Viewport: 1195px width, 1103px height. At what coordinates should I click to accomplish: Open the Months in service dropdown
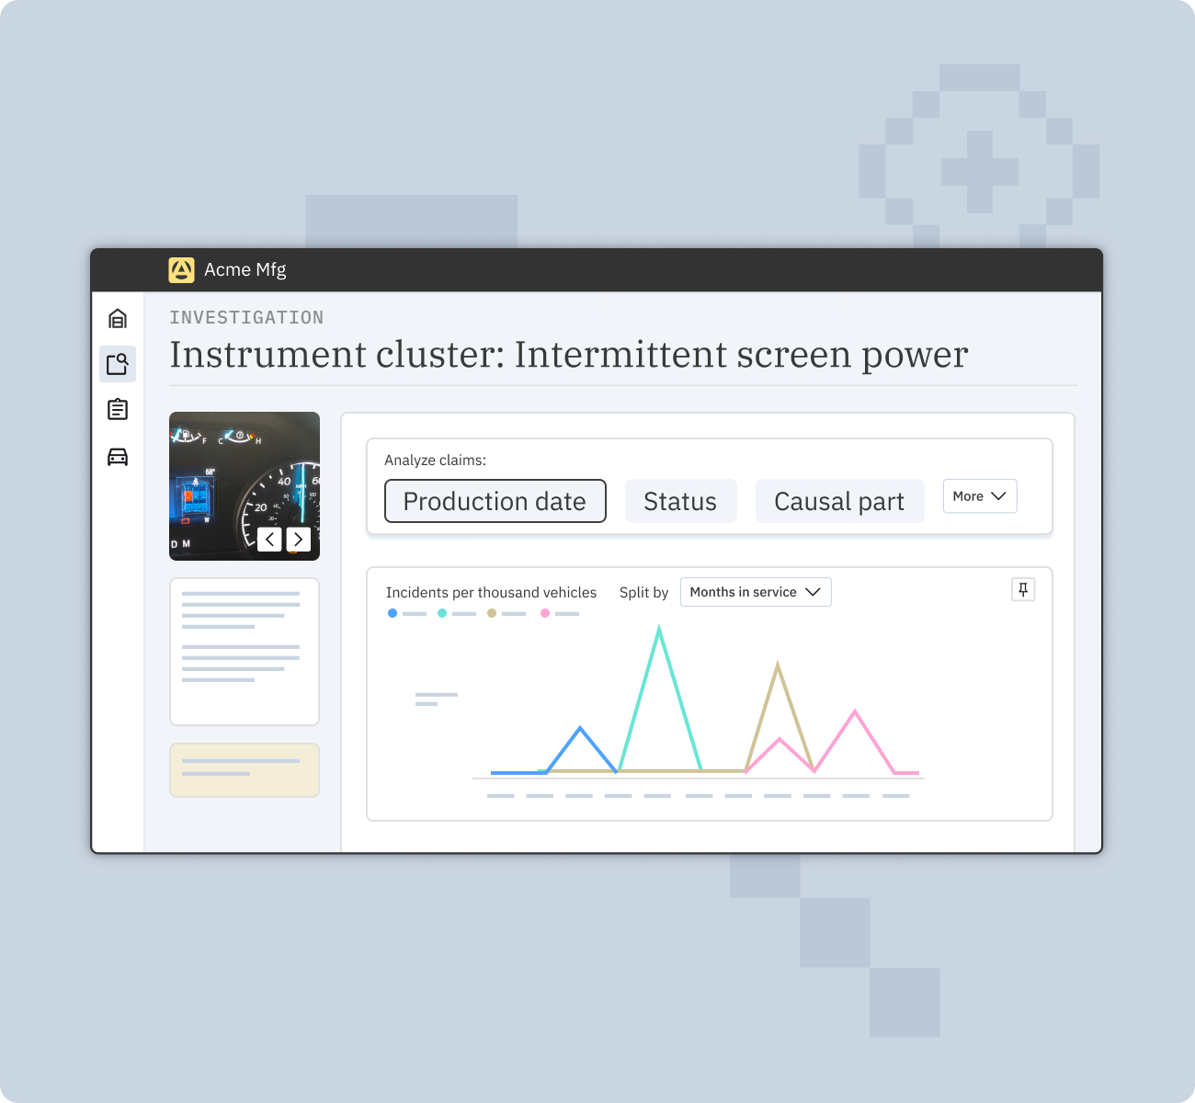756,592
